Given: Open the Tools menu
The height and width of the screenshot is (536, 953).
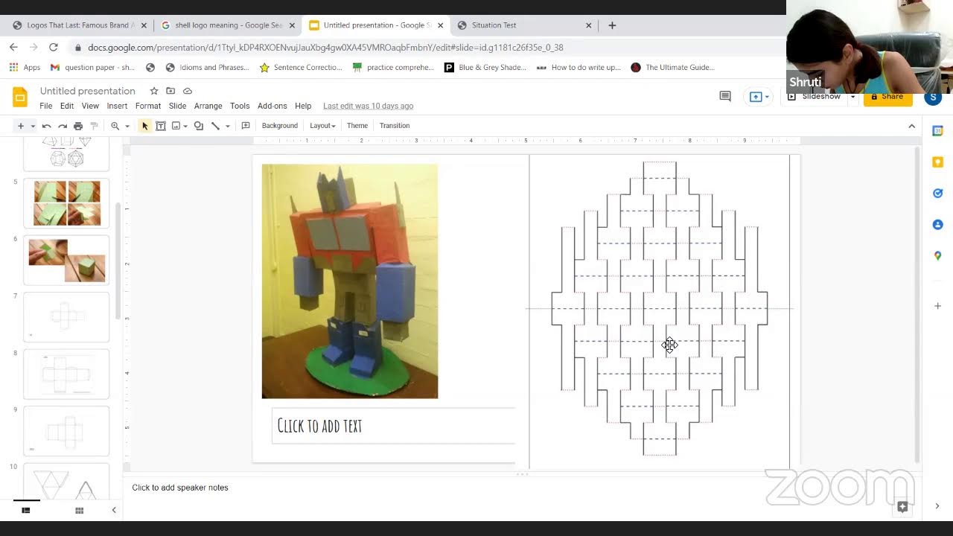Looking at the screenshot, I should pos(240,106).
